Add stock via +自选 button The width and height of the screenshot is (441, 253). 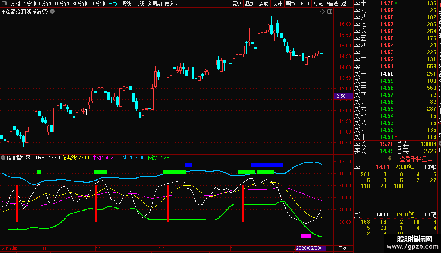332,4
